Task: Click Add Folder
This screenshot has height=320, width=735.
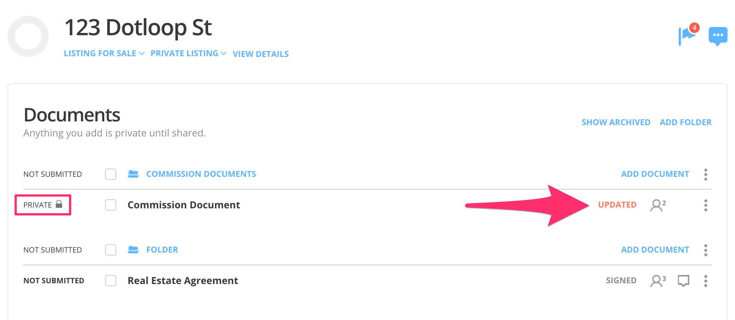Action: click(x=685, y=122)
